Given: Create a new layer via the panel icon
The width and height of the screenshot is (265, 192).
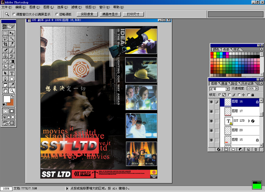Looking at the screenshot, I should click(248, 149).
